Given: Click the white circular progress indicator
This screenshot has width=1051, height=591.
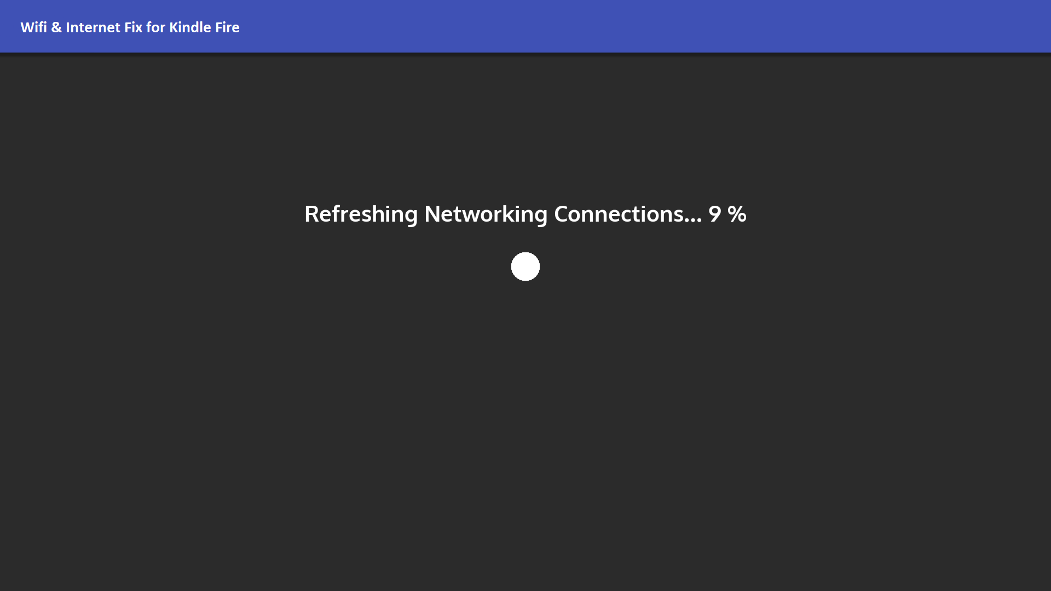Looking at the screenshot, I should pyautogui.click(x=525, y=266).
